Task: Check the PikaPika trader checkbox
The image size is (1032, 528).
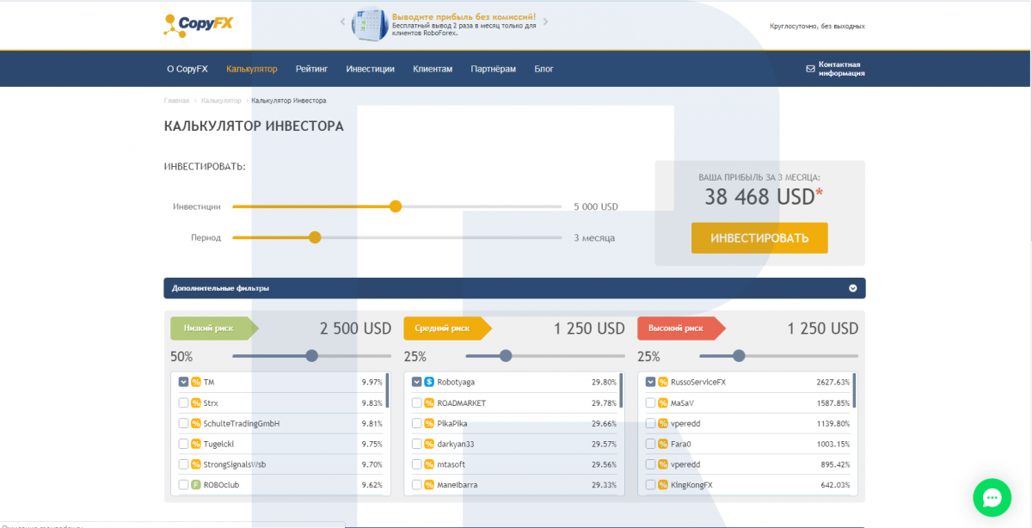Action: click(416, 423)
